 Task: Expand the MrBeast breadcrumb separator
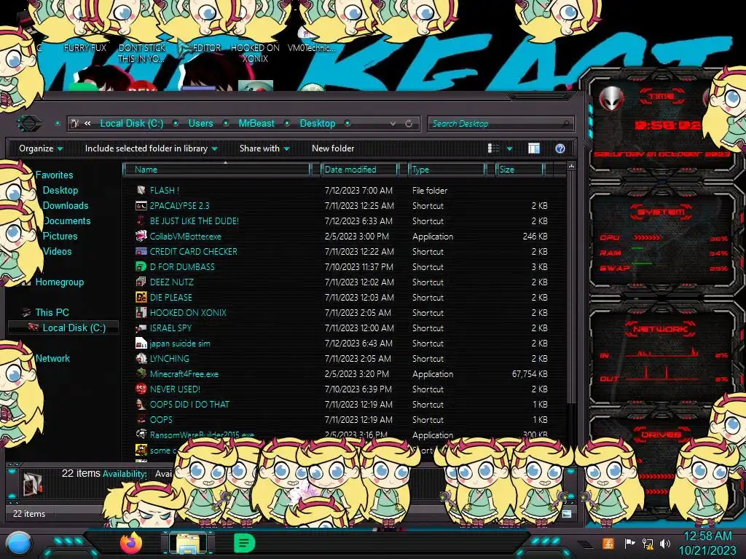point(287,124)
